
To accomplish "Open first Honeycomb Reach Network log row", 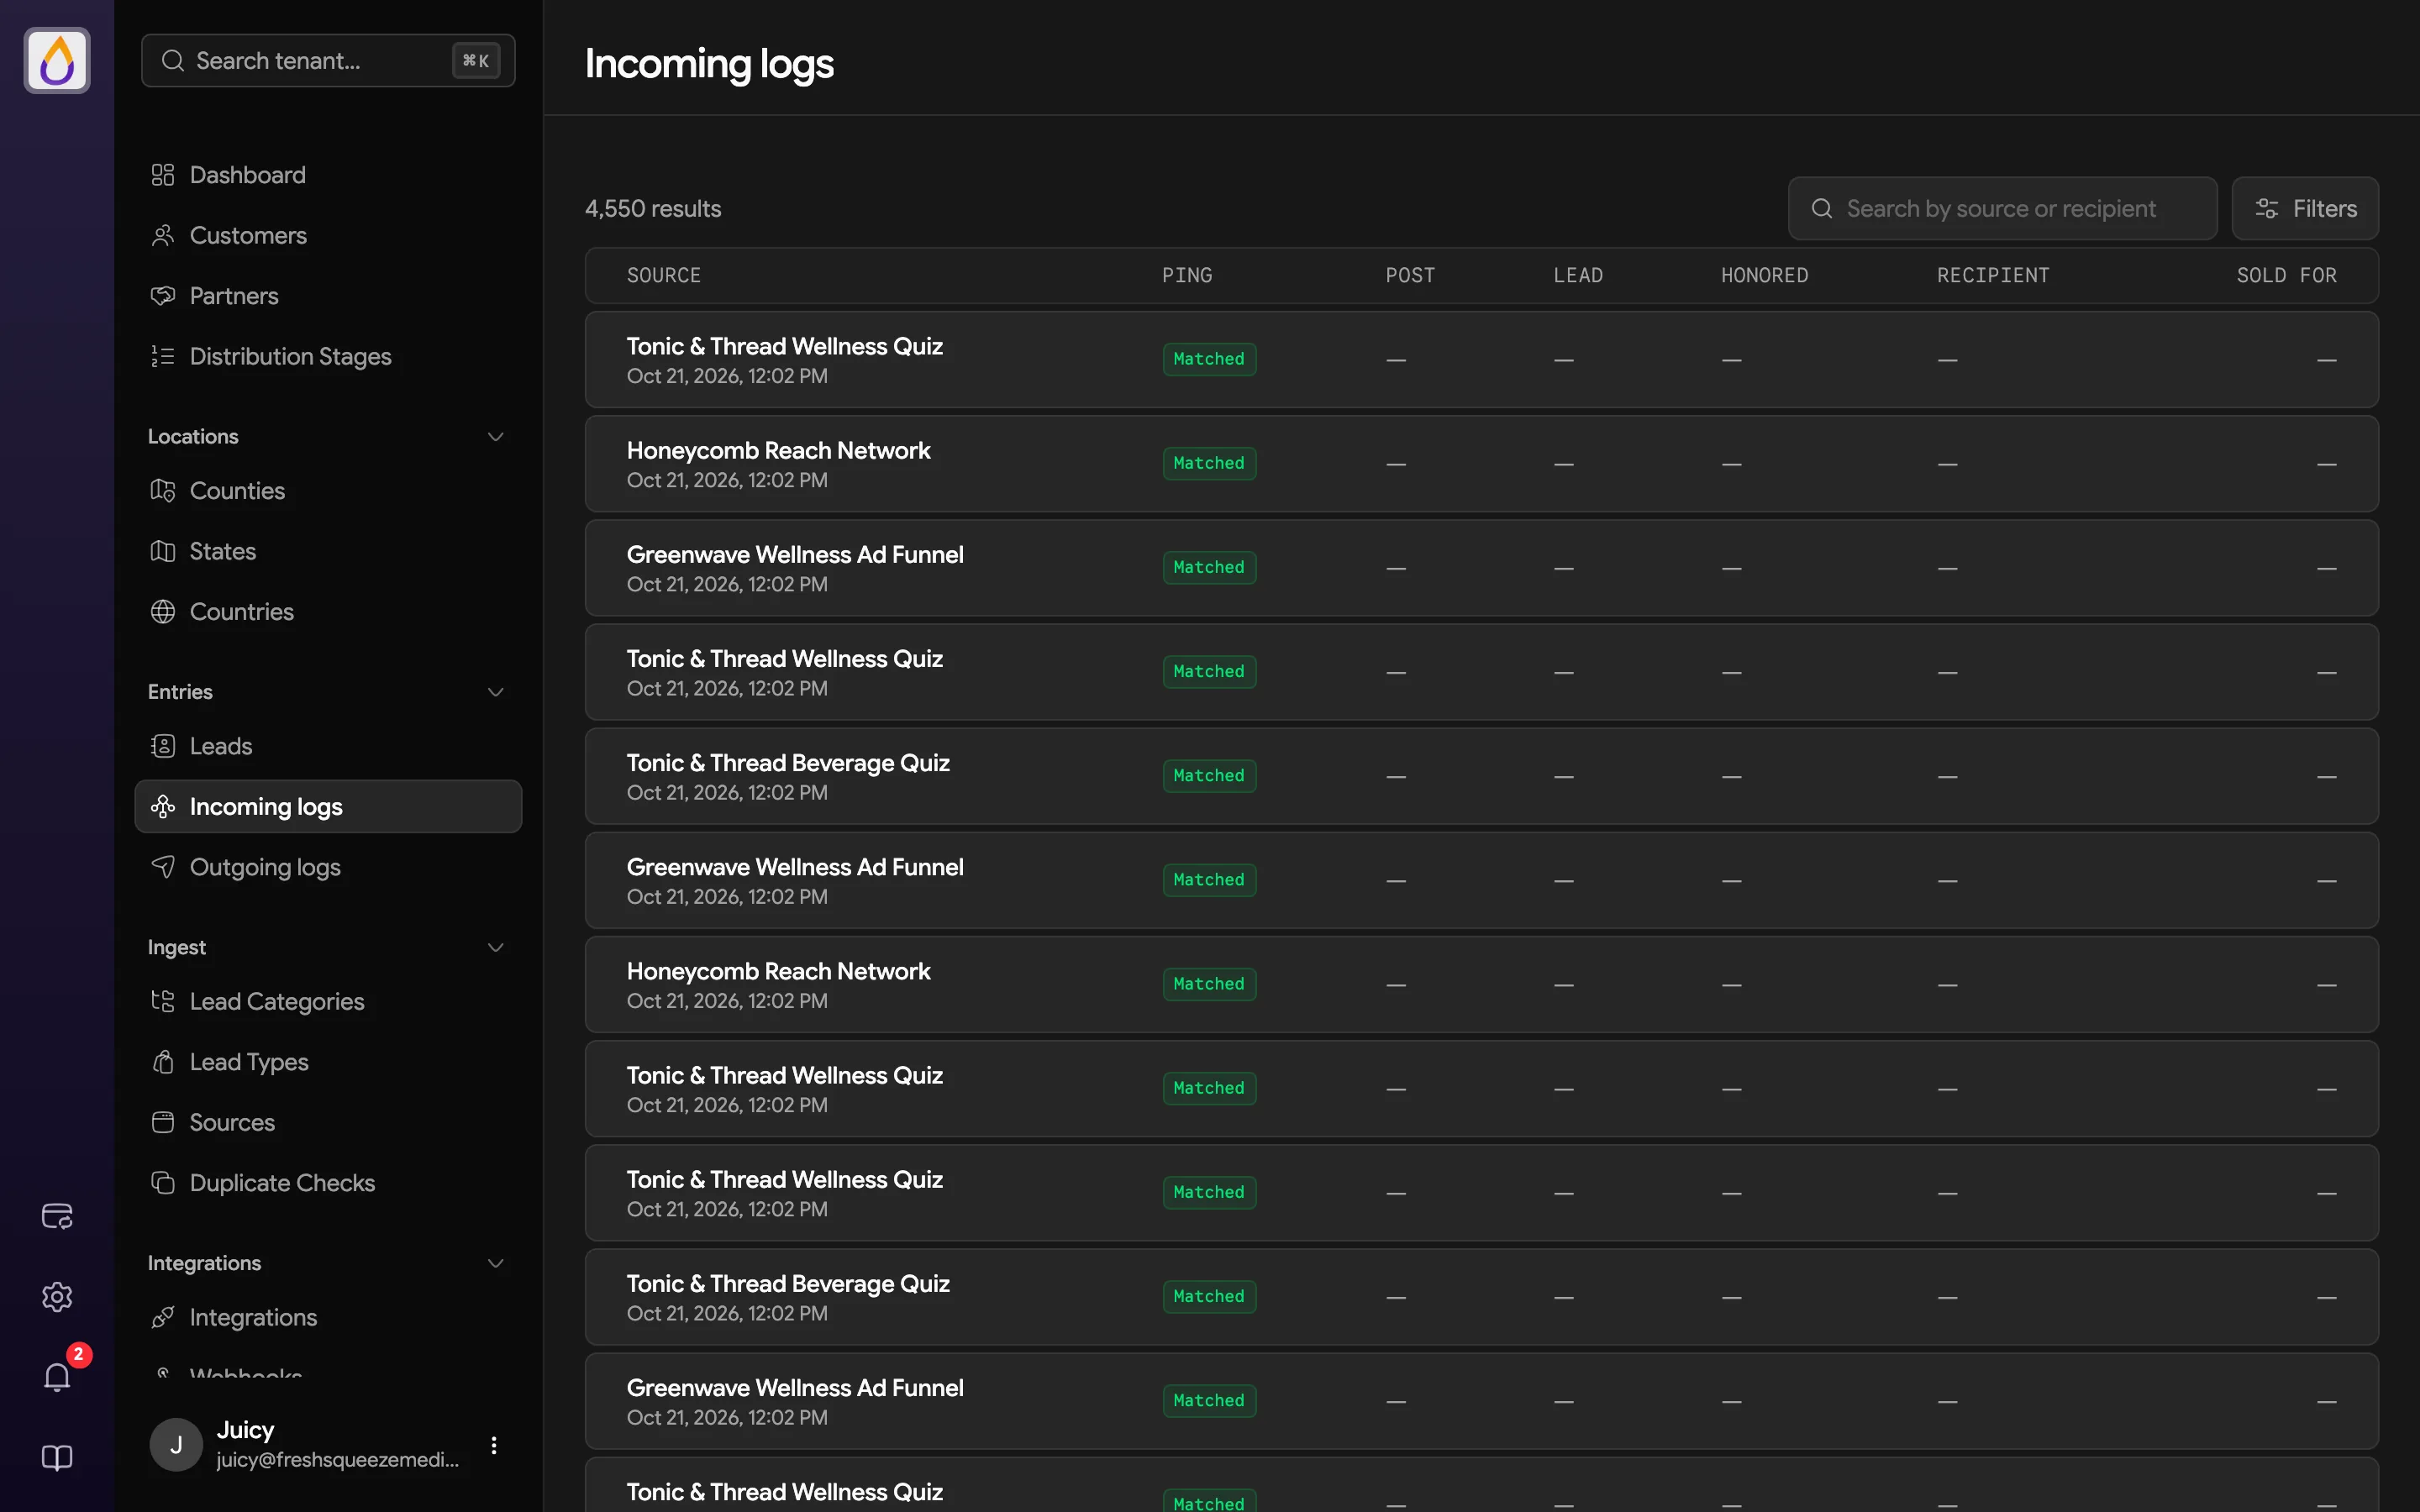I will (x=1481, y=464).
